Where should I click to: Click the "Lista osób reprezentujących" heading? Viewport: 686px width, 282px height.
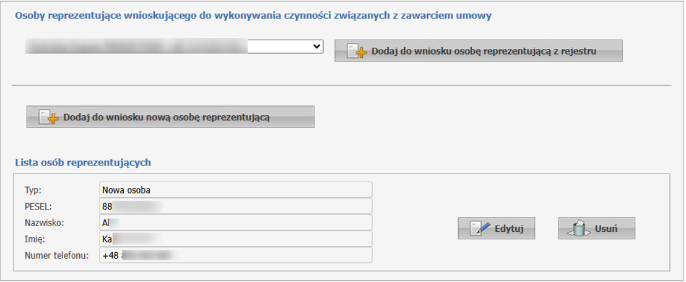82,163
